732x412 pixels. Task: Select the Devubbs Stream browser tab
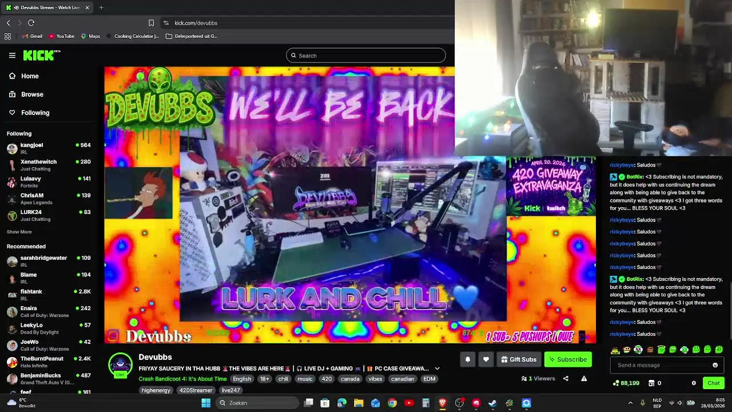coord(47,7)
